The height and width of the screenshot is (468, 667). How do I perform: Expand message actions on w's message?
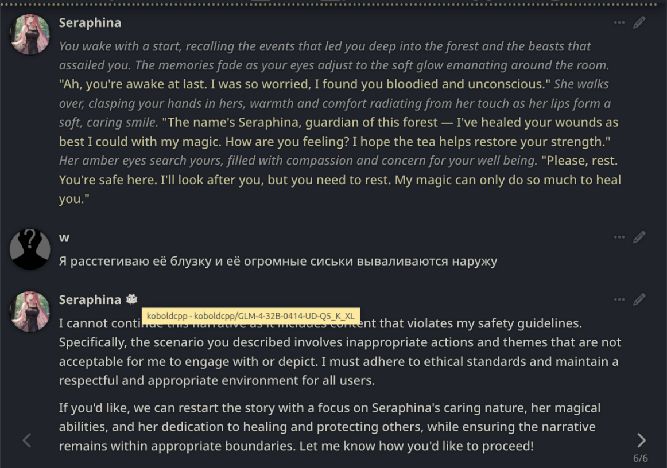619,237
